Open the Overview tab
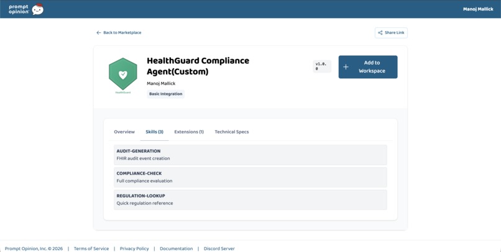Screen dimensions: 501x252 click(124, 132)
